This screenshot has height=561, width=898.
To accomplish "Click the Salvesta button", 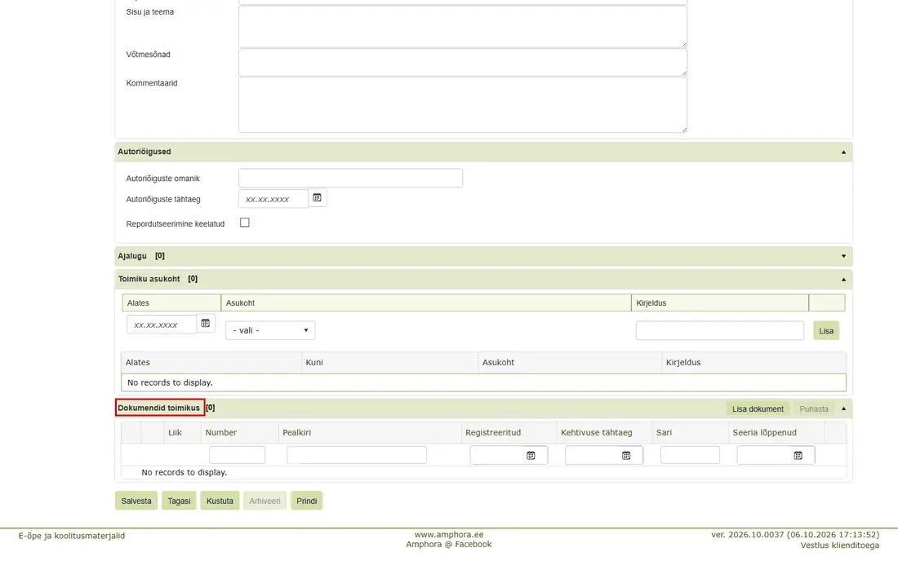I will [x=136, y=501].
